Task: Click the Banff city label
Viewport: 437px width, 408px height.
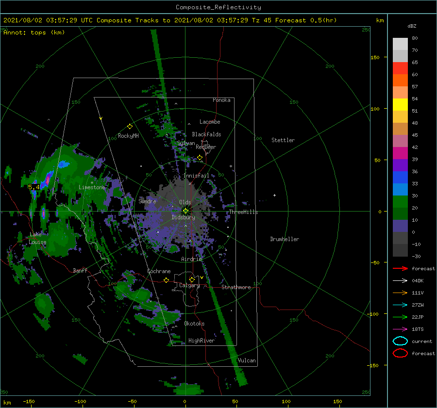Action: (80, 270)
